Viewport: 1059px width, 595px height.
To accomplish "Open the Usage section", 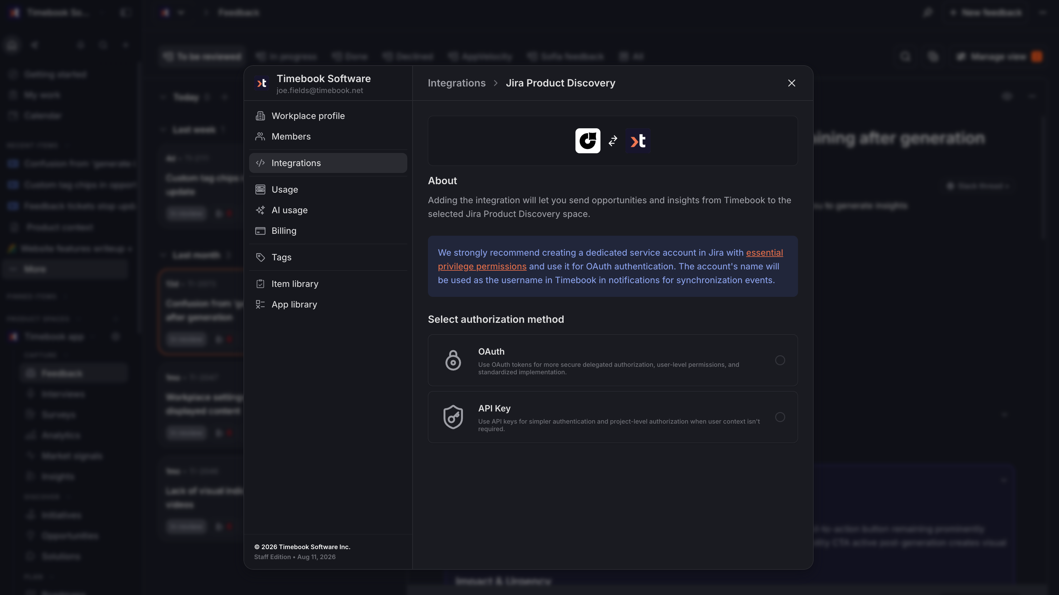I will point(328,189).
